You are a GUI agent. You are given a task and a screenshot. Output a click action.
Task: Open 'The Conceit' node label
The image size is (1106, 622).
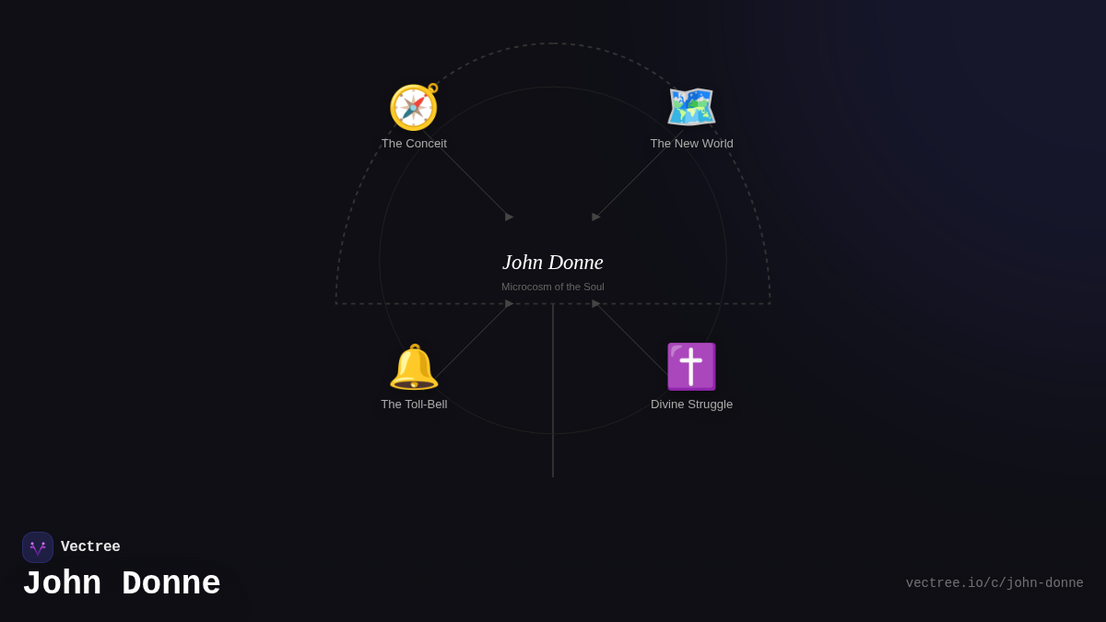pos(414,144)
